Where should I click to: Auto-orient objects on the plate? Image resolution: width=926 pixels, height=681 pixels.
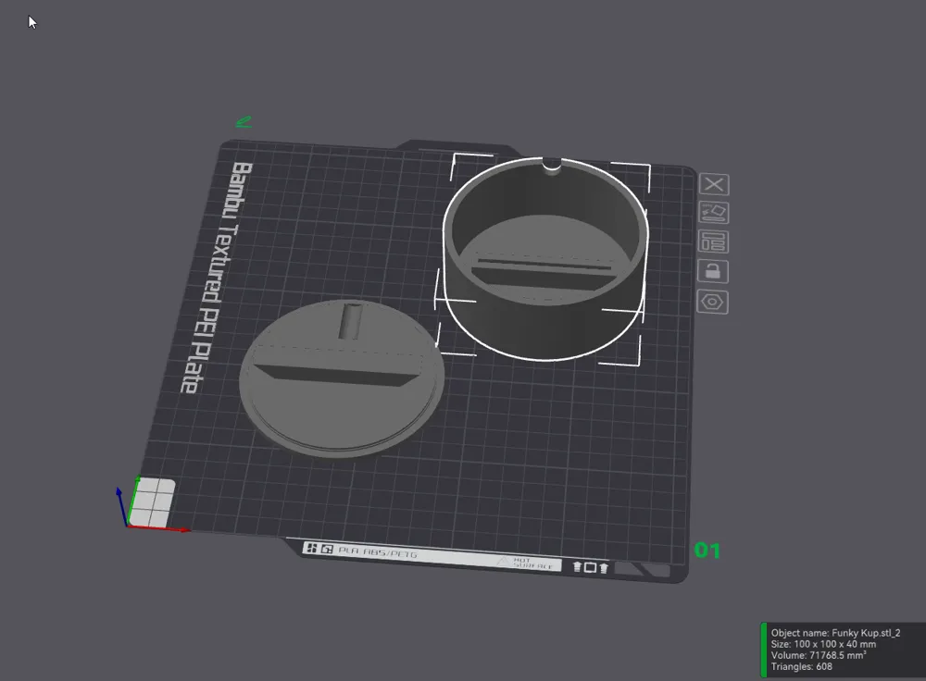714,213
